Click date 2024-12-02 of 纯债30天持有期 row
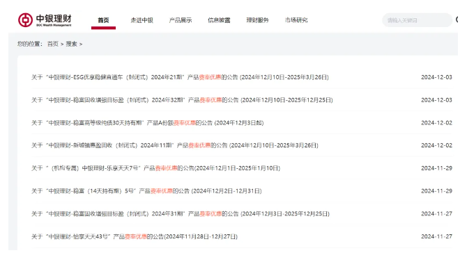The width and height of the screenshot is (467, 253). pos(436,123)
